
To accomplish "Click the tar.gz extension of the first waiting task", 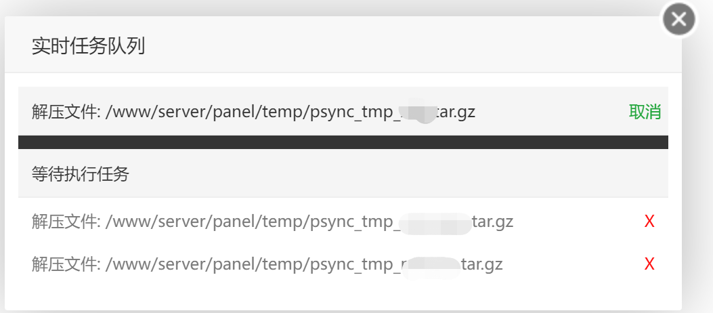I will (493, 222).
